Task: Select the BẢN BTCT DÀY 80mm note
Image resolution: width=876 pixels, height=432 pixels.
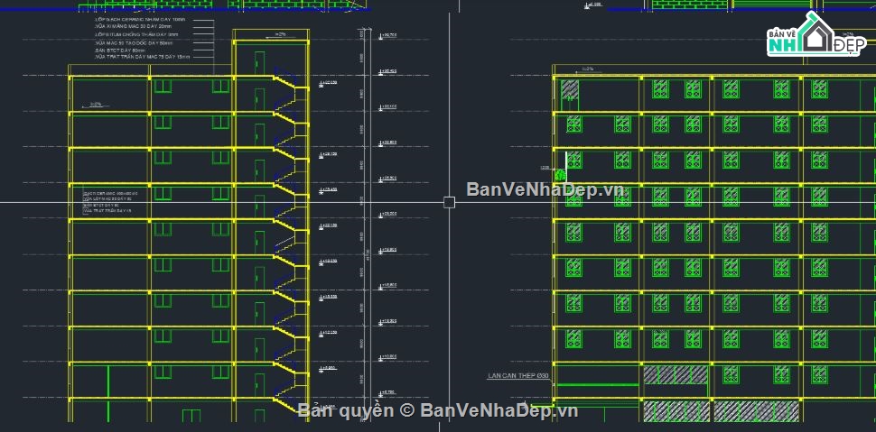Action: (x=118, y=51)
